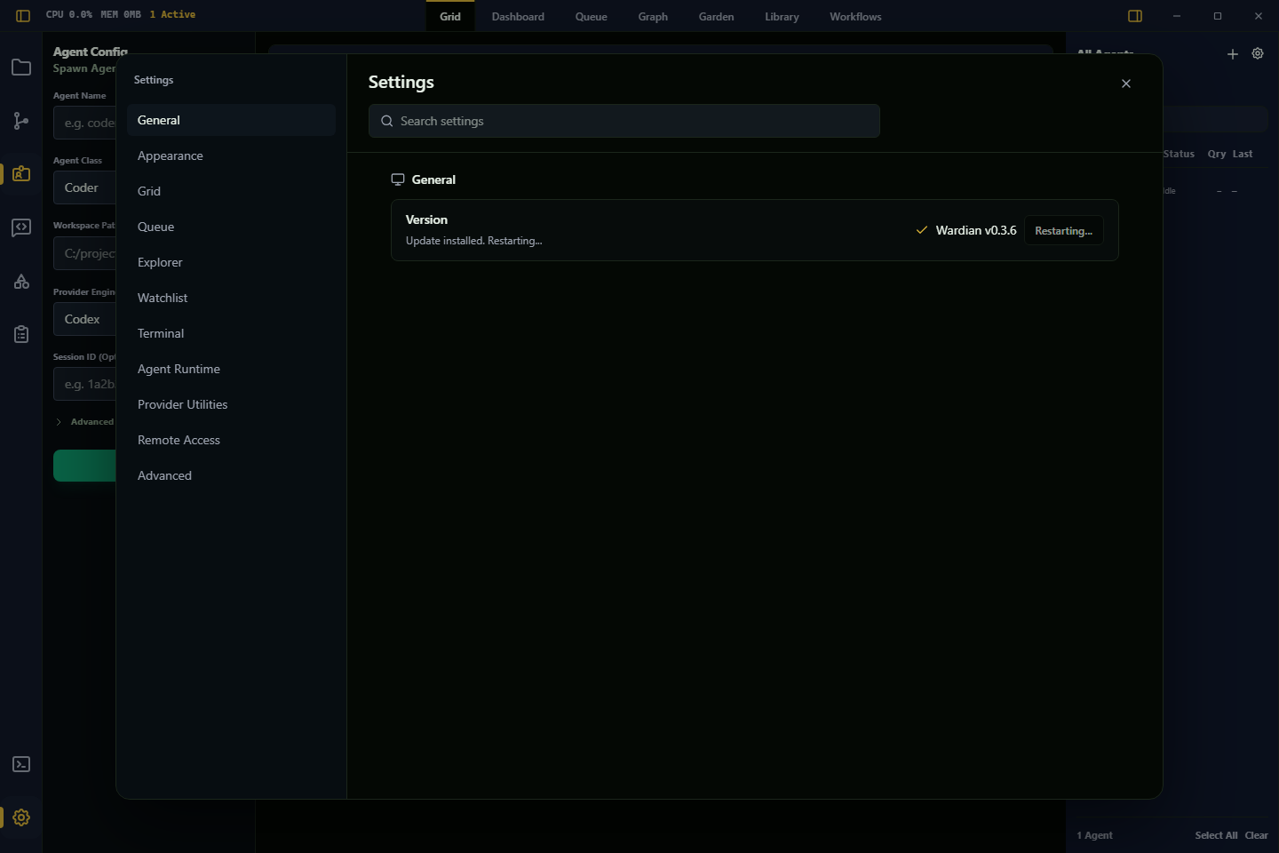Open the clipboard tasks sidebar icon
The width and height of the screenshot is (1279, 853).
pos(21,334)
